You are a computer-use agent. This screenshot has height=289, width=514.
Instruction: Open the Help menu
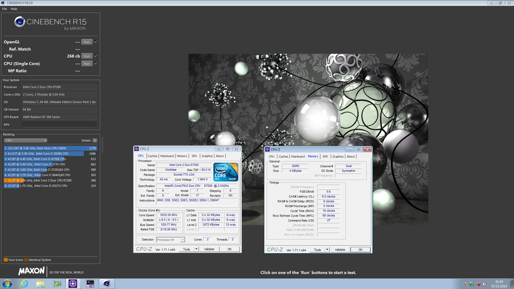click(x=14, y=9)
